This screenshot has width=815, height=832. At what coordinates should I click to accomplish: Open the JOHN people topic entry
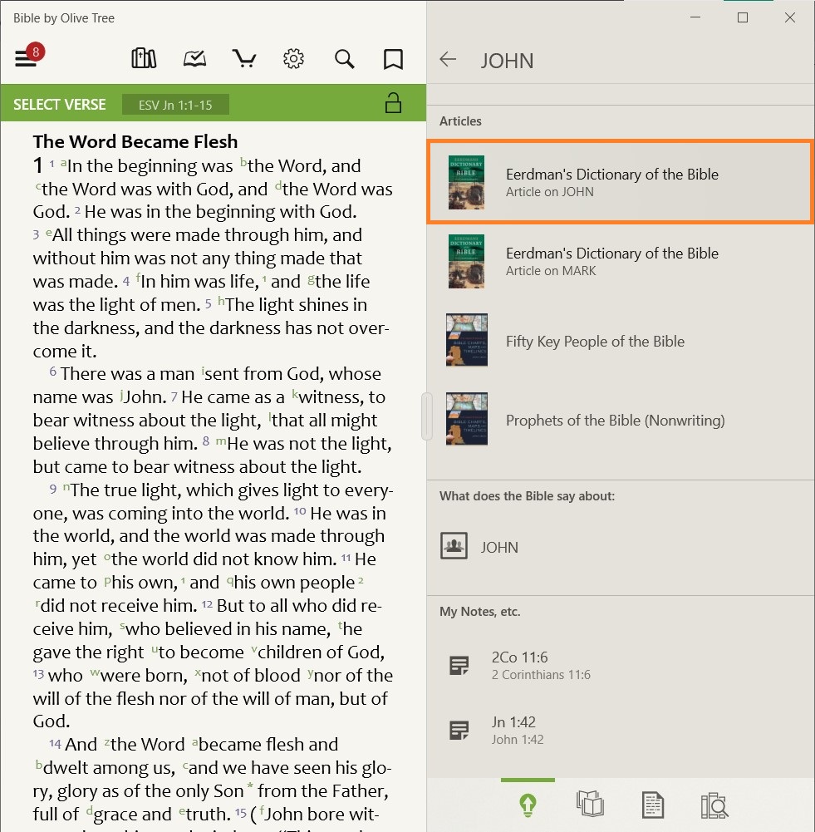pyautogui.click(x=621, y=547)
